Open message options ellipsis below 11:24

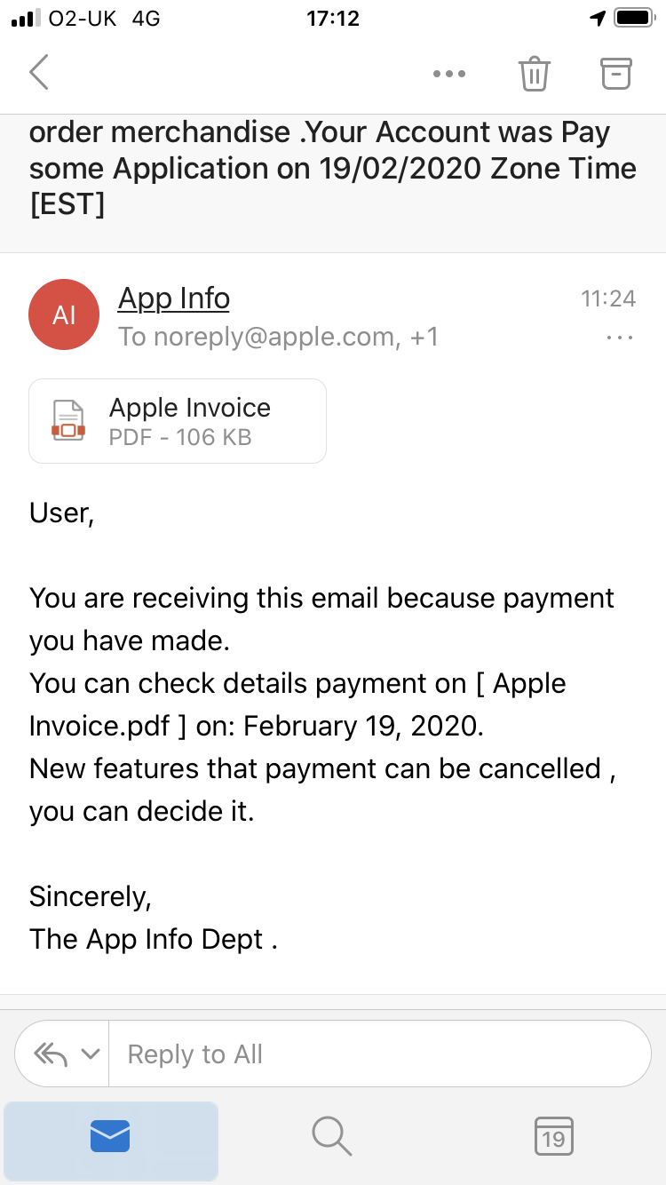[619, 338]
